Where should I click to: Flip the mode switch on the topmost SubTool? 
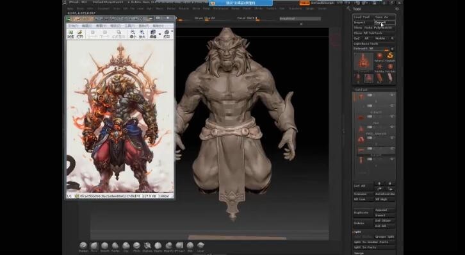370,95
